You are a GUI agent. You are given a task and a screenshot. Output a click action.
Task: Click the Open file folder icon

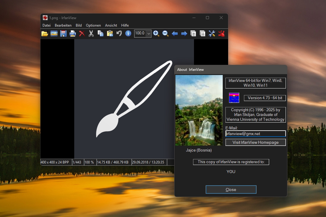point(45,33)
